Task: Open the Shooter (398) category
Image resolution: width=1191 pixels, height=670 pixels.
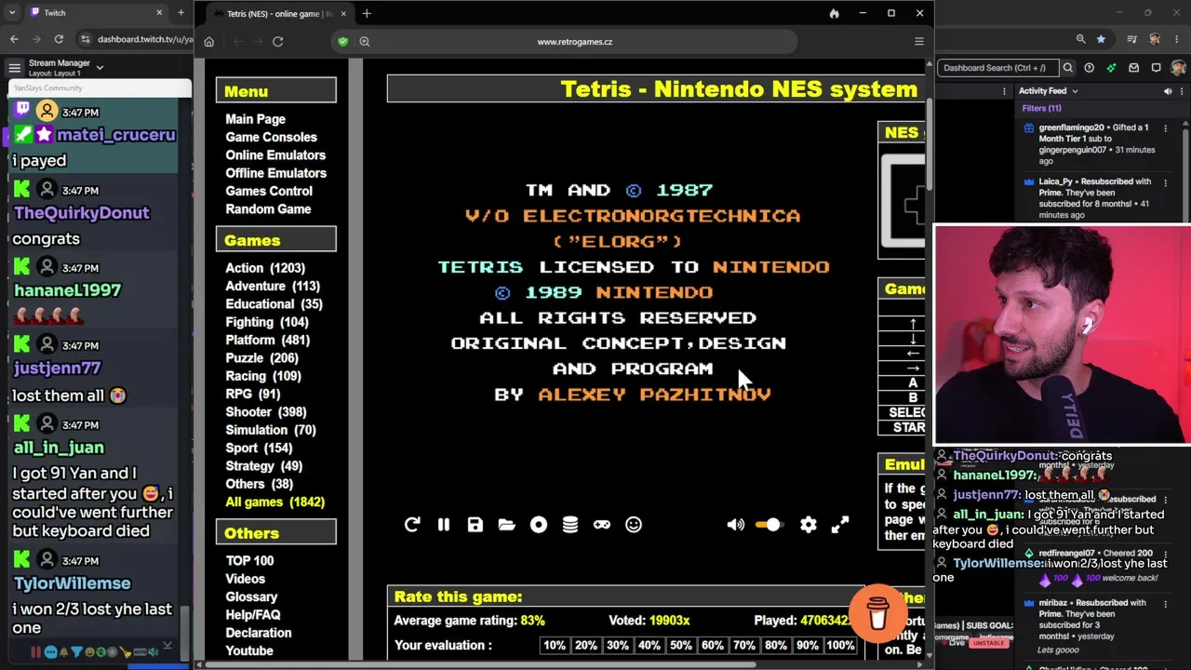Action: coord(266,412)
